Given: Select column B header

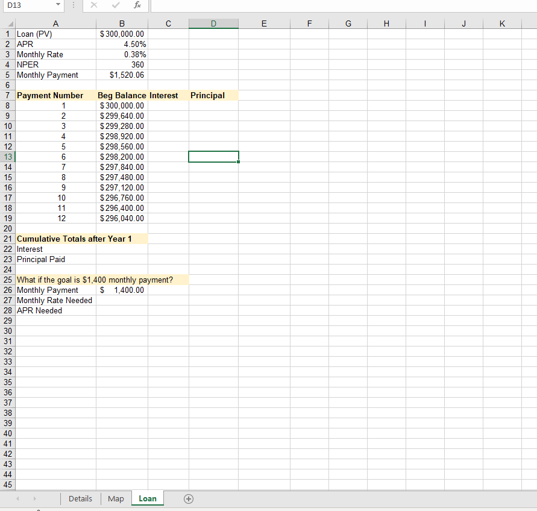Looking at the screenshot, I should point(122,24).
